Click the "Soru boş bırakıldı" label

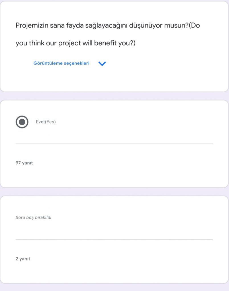pos(33,218)
